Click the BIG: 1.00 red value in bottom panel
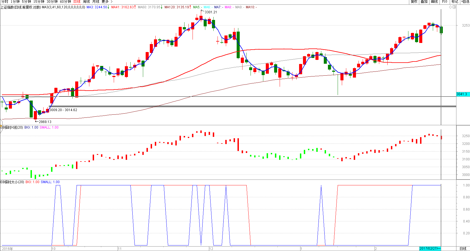 (x=32, y=182)
